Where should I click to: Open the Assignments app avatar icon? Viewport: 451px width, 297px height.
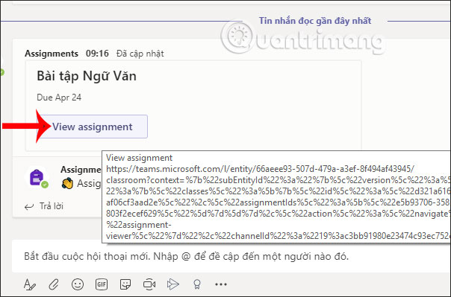coord(37,178)
